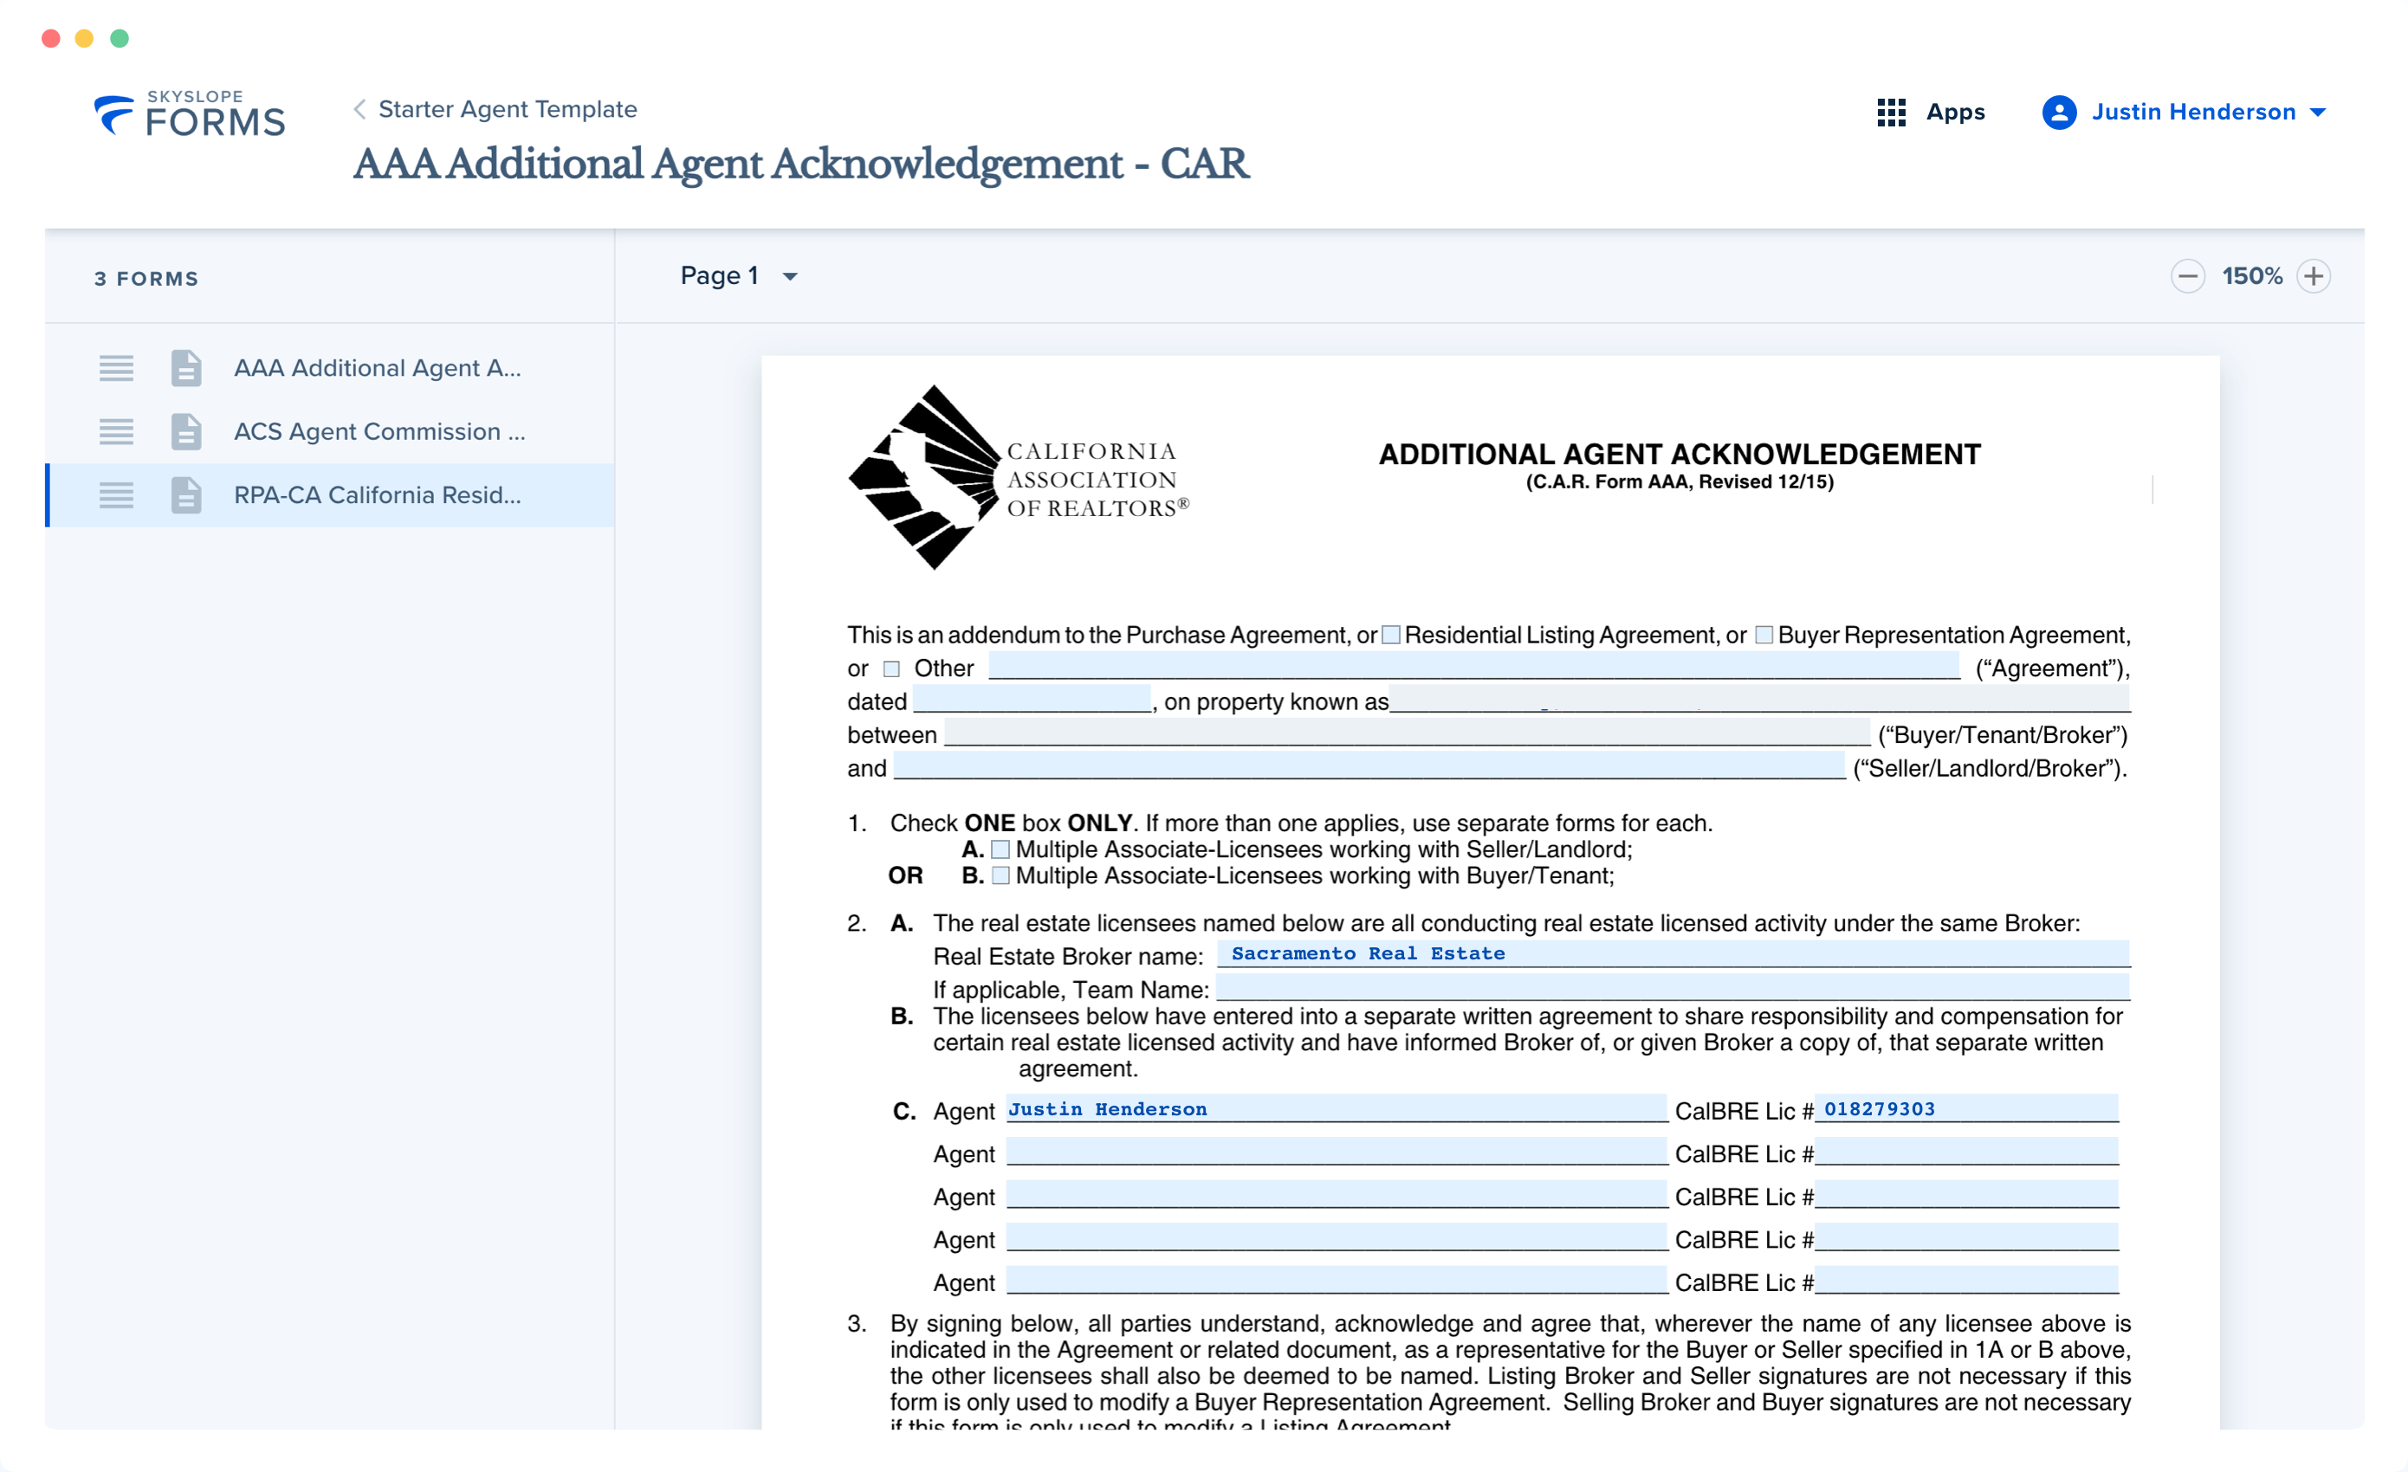Go back via chevron before Starter Agent Template
This screenshot has height=1472, width=2408.
point(359,109)
